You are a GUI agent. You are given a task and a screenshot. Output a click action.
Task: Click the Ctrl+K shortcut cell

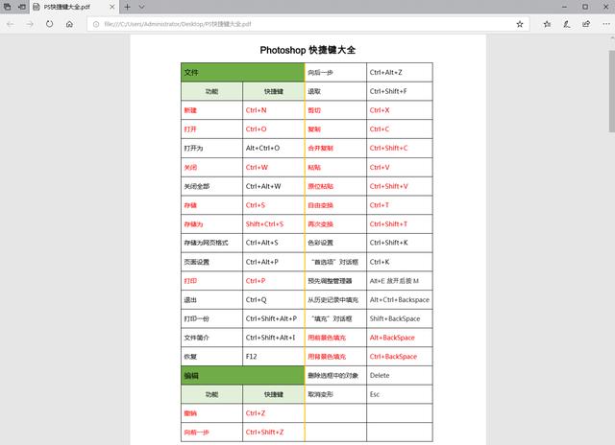[400, 262]
